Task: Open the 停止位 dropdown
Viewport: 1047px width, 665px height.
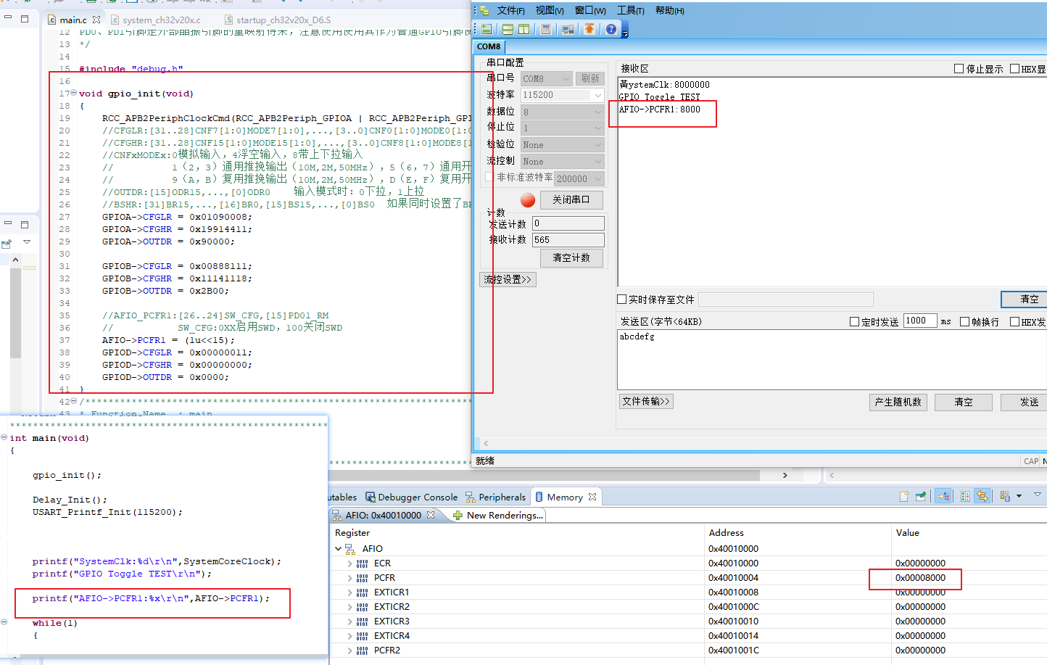Action: click(562, 128)
